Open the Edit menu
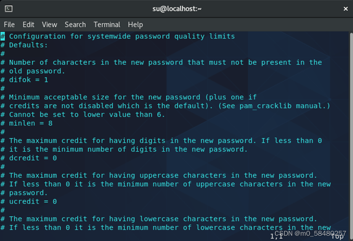Viewport: 353px width, 241px height. [28, 24]
